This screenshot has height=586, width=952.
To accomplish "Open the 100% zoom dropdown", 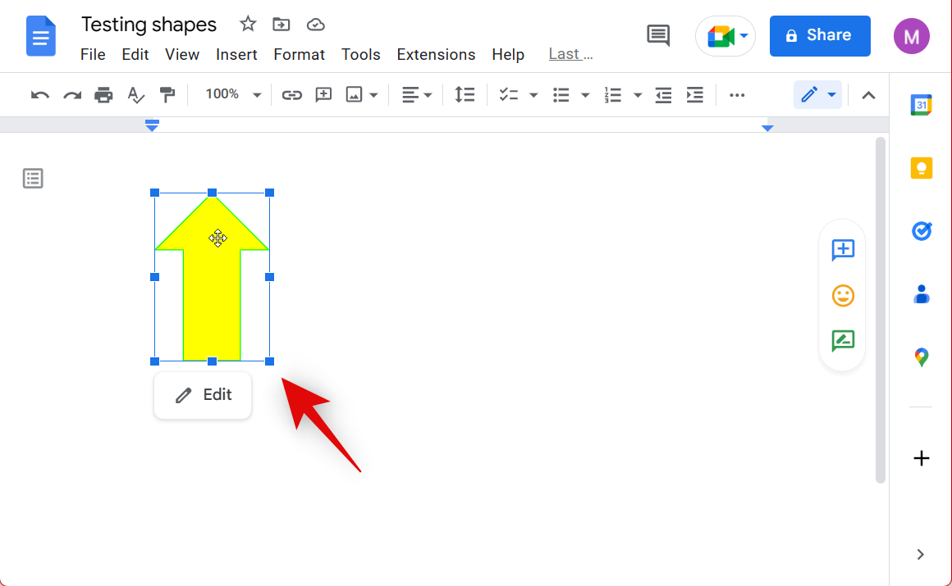I will click(x=232, y=94).
